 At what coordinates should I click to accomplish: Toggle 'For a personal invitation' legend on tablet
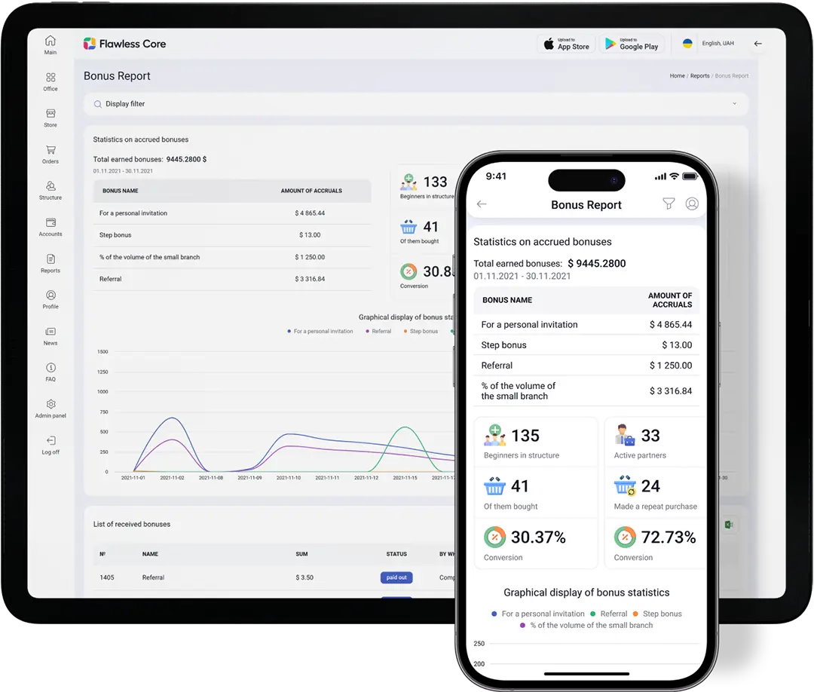[320, 331]
